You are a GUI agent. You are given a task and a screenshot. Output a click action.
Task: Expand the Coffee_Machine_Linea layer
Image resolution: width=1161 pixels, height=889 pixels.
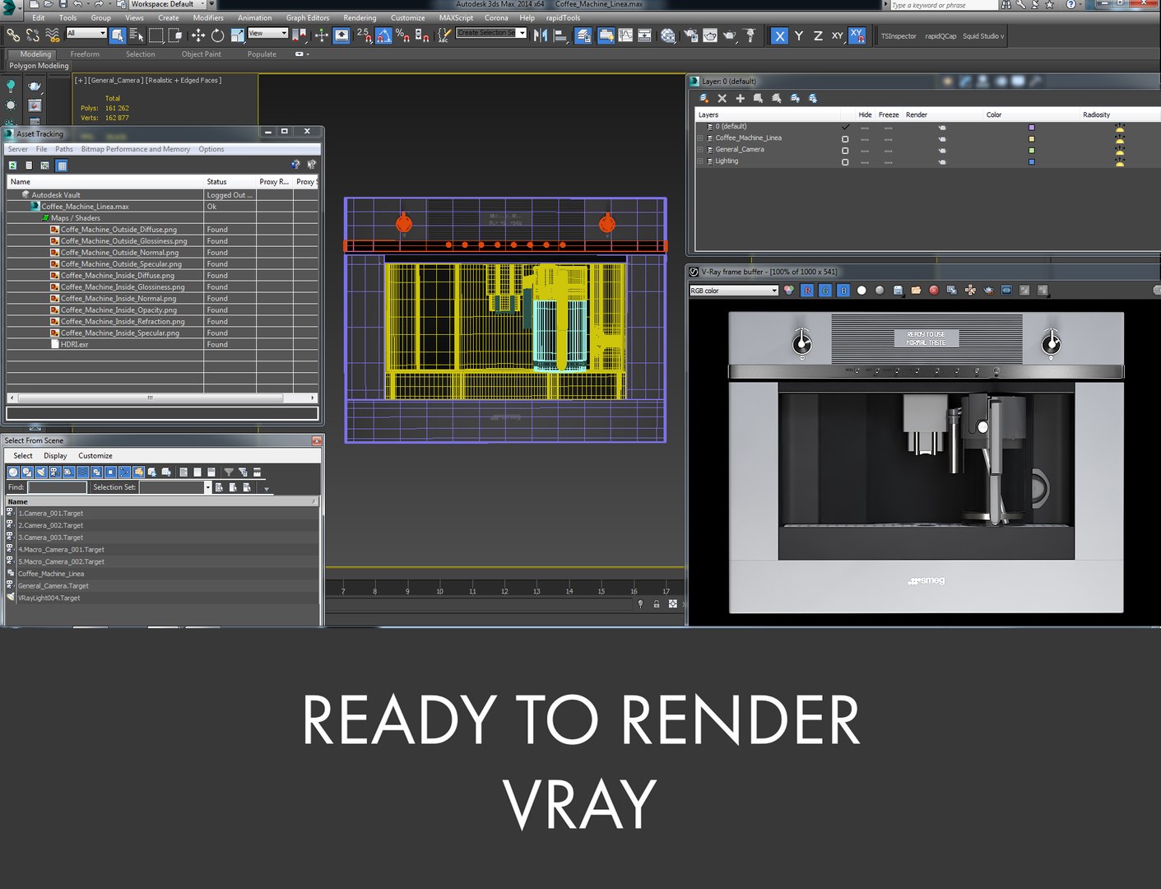(701, 138)
